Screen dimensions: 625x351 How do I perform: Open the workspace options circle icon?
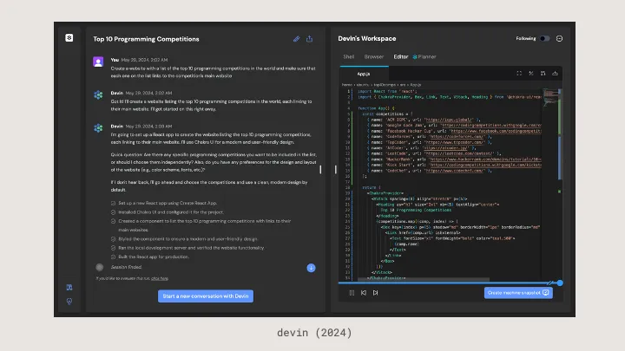pos(559,39)
